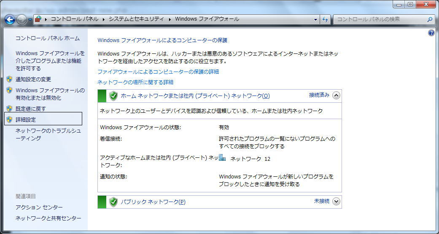
Task: Click the 着信接続: label
Action: (x=111, y=138)
